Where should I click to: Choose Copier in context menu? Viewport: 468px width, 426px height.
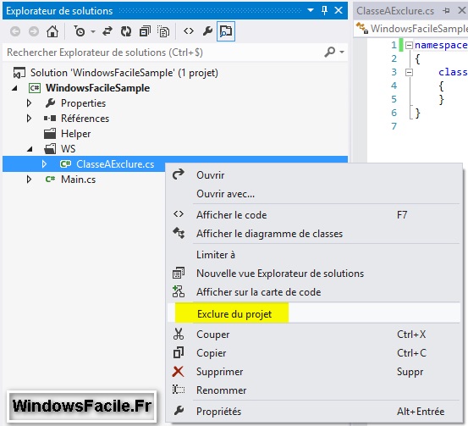pos(313,353)
